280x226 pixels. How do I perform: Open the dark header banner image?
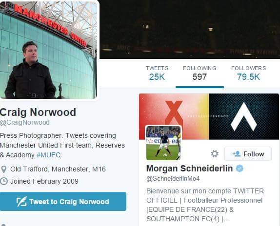point(190,29)
